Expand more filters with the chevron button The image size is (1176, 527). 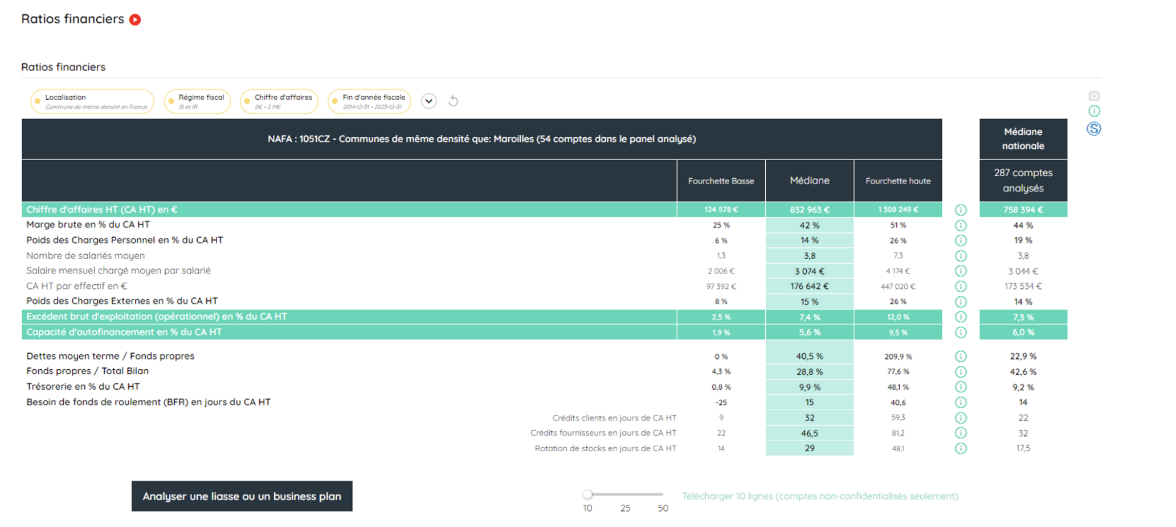429,101
